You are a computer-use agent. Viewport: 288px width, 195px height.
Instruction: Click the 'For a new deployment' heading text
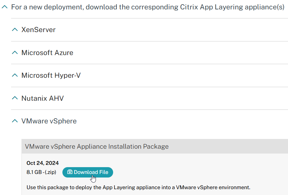click(148, 7)
